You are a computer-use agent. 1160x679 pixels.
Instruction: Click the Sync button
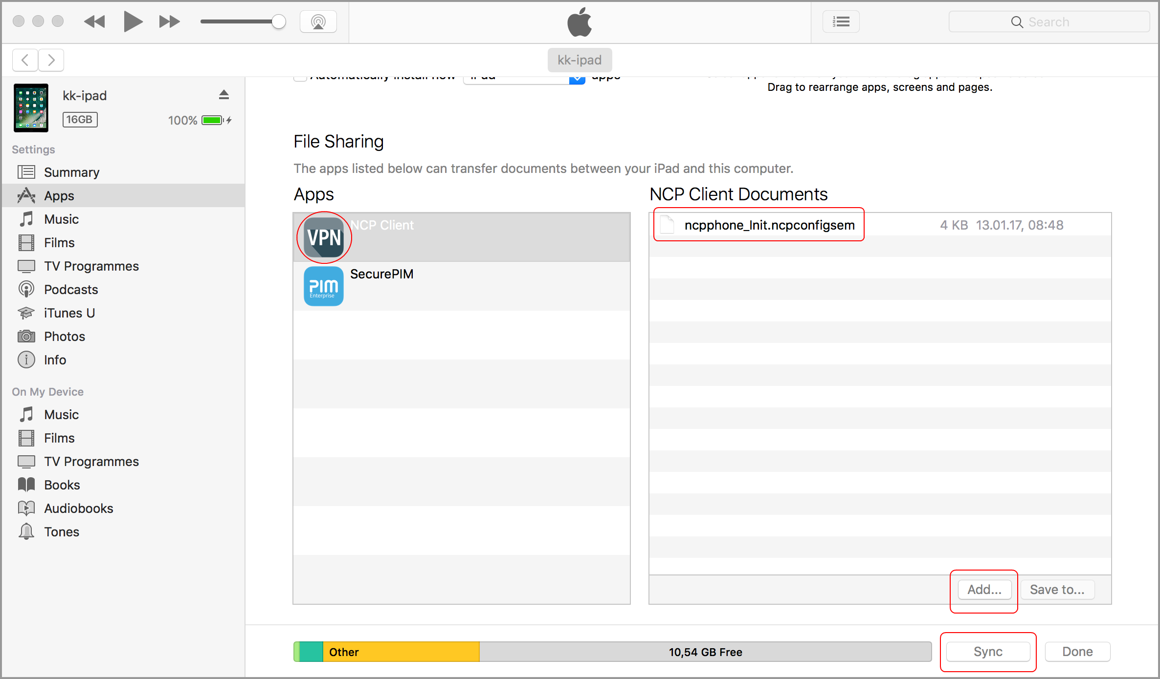988,652
